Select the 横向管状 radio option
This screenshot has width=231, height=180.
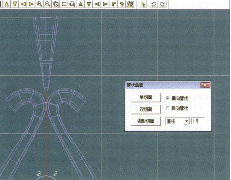177,98
